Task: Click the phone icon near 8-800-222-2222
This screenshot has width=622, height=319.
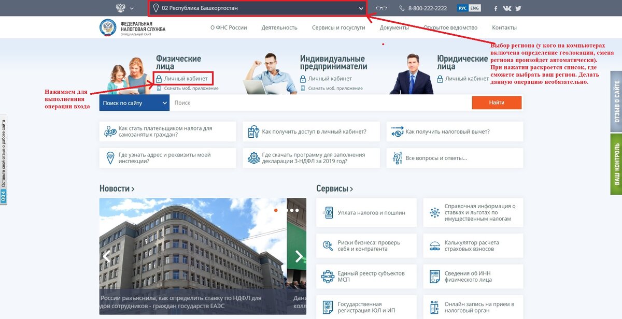Action: 402,8
